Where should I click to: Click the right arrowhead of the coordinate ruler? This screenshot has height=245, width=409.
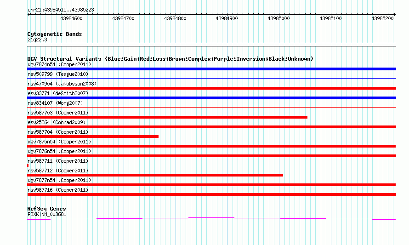(395, 15)
